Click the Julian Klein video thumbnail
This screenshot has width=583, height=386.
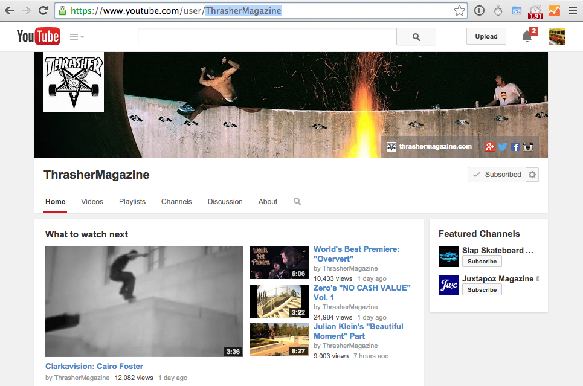pos(279,340)
